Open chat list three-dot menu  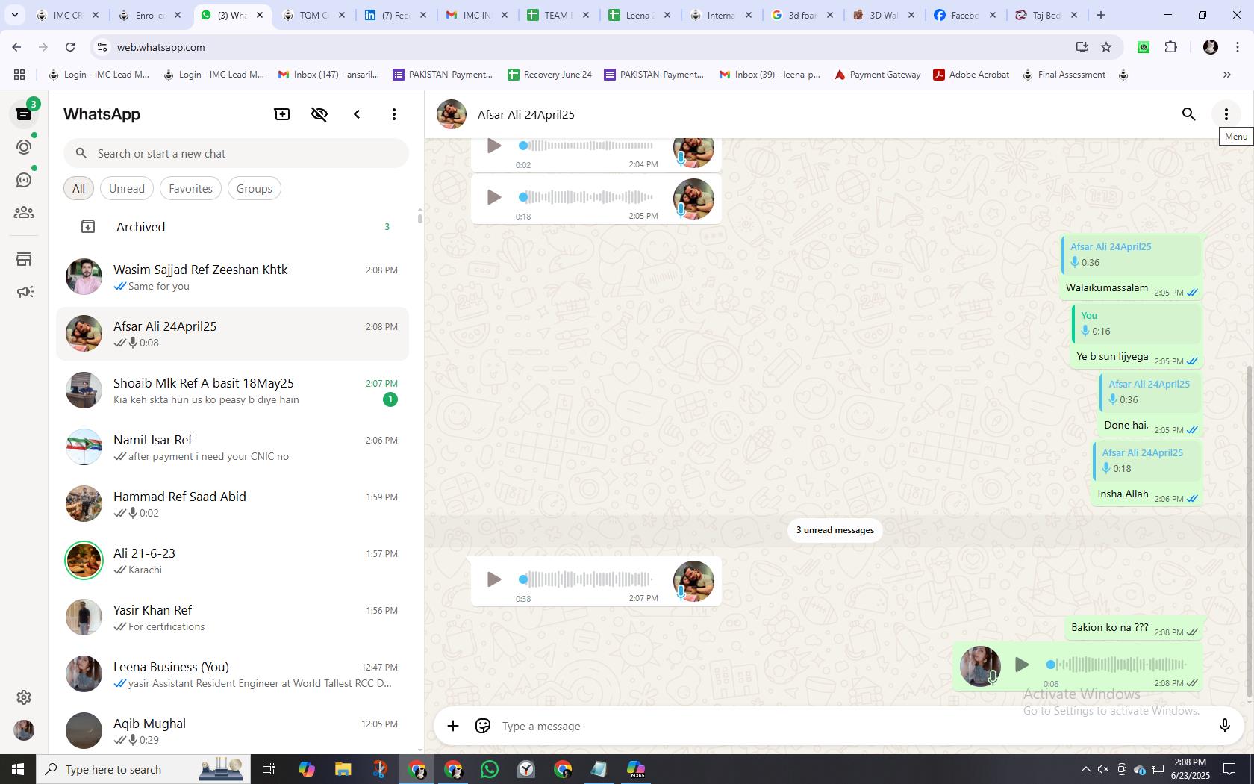click(394, 114)
